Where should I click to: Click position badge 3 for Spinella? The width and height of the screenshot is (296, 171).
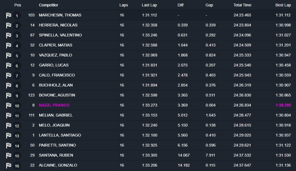(x=17, y=36)
